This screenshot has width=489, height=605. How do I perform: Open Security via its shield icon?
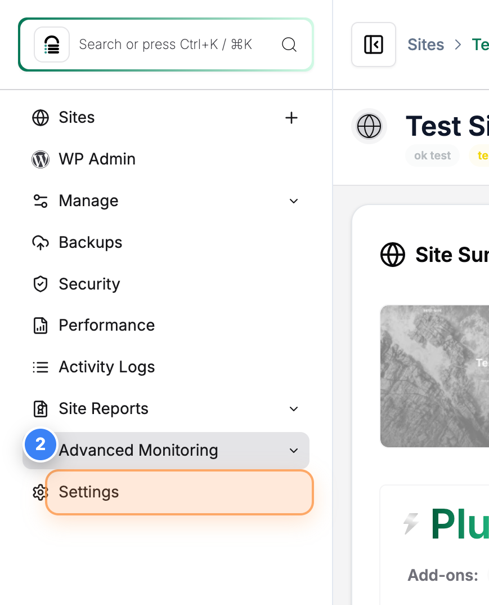[x=40, y=284]
